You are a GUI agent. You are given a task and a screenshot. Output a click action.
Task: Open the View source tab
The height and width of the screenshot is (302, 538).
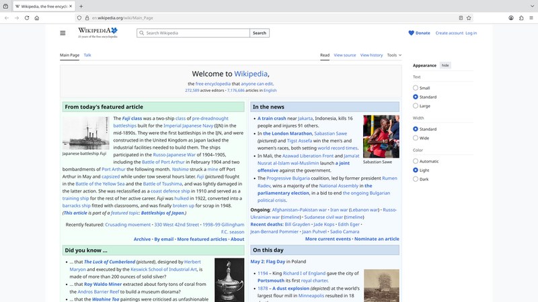tap(345, 55)
